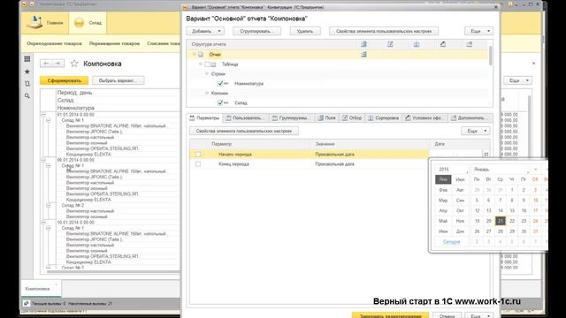Click Сегодня link in the calendar
Viewport: 566px width, 318px height.
click(452, 241)
